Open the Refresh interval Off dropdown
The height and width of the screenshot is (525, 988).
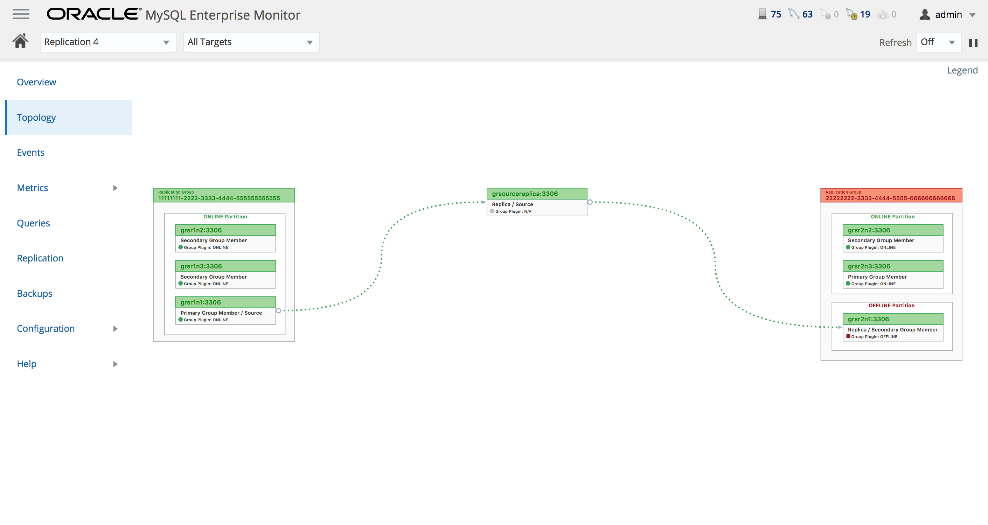click(x=939, y=42)
